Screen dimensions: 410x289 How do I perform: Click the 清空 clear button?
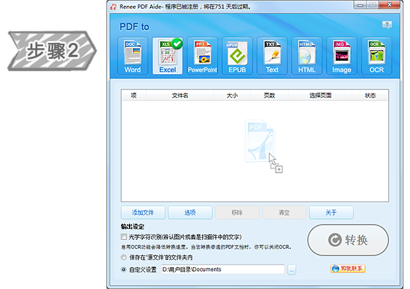(284, 212)
